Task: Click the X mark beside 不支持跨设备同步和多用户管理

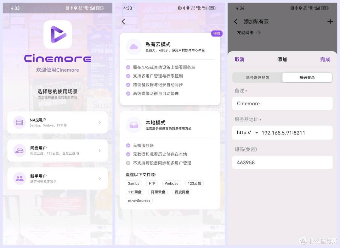Action: pyautogui.click(x=128, y=163)
